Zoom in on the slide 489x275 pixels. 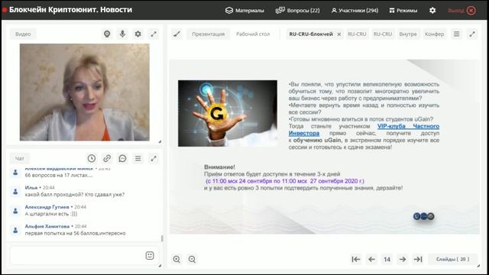point(176,259)
